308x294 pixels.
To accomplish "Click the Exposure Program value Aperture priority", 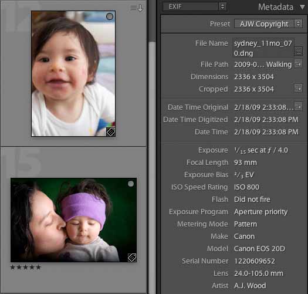I will tap(260, 212).
